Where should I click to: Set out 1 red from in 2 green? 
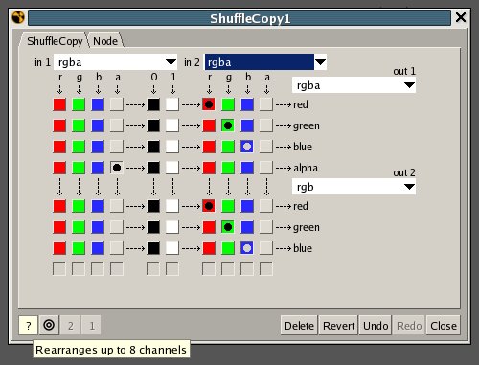(228, 104)
